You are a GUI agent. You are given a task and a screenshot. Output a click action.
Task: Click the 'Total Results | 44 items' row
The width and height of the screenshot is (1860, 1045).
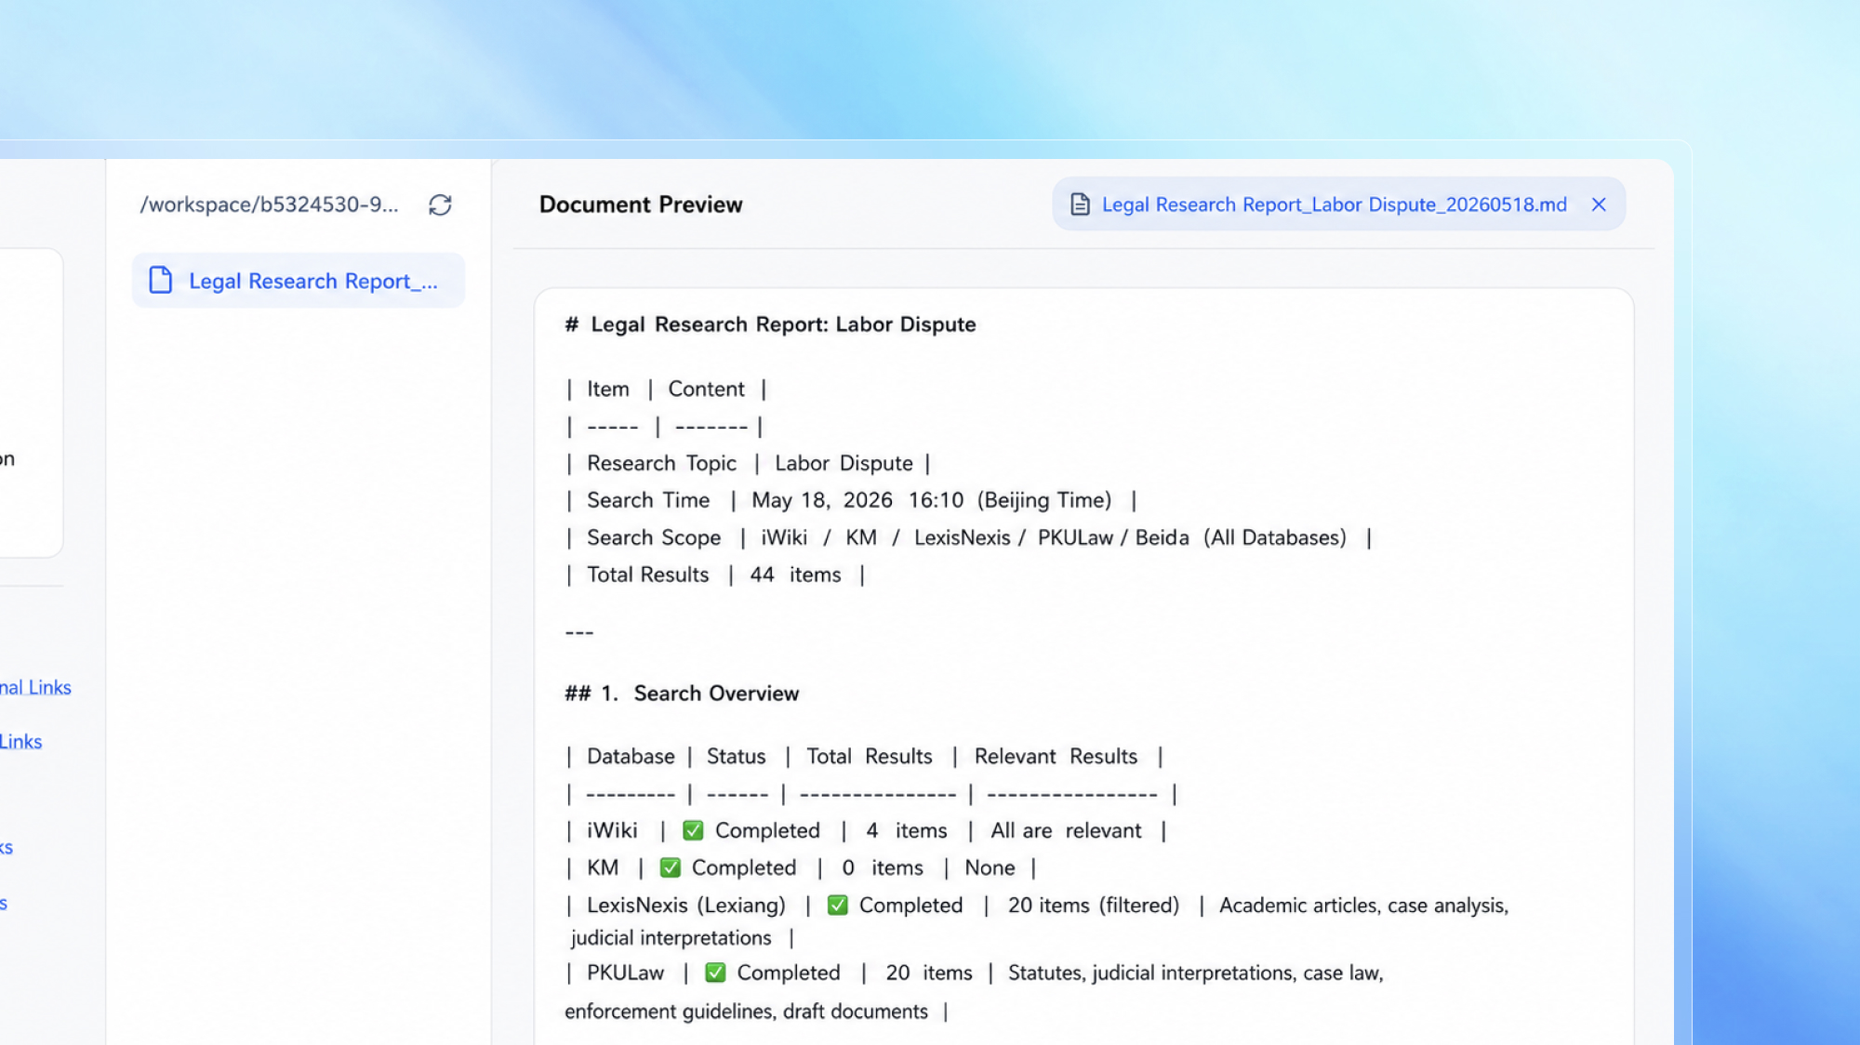715,575
